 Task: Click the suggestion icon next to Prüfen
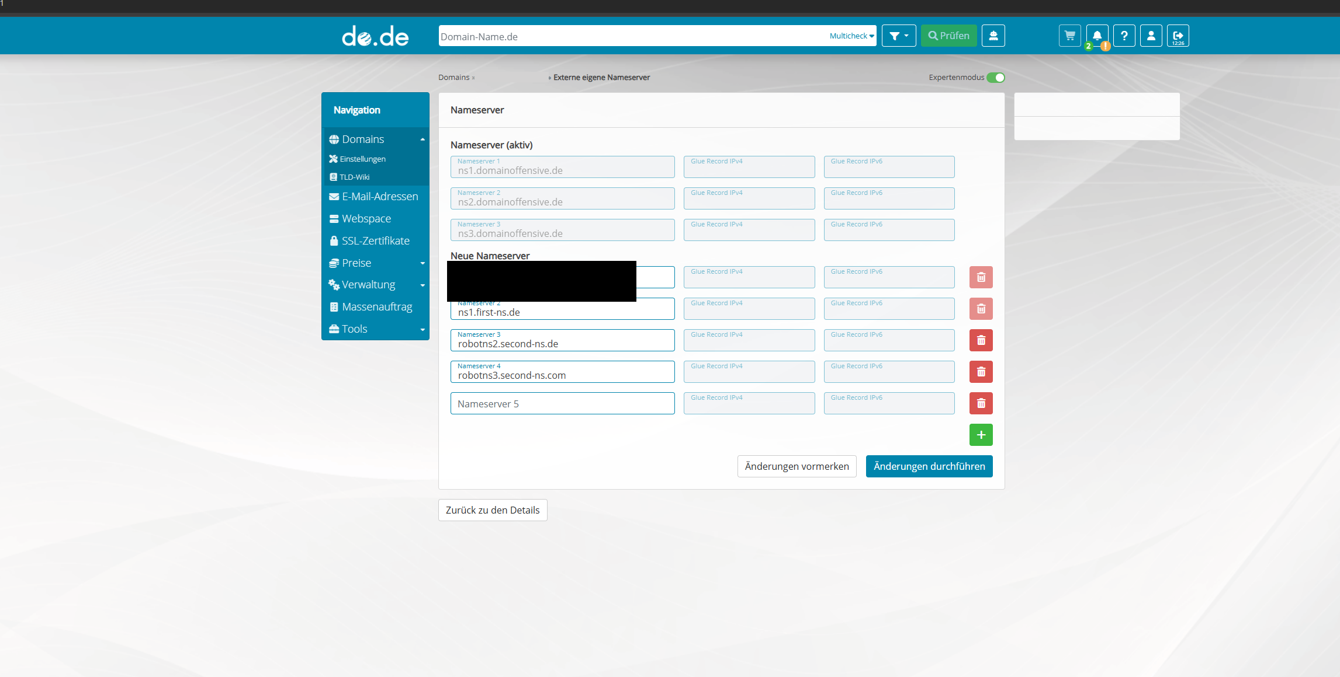click(993, 36)
